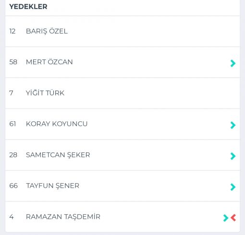Select Yiğit Türk from substitutes

pyautogui.click(x=45, y=93)
